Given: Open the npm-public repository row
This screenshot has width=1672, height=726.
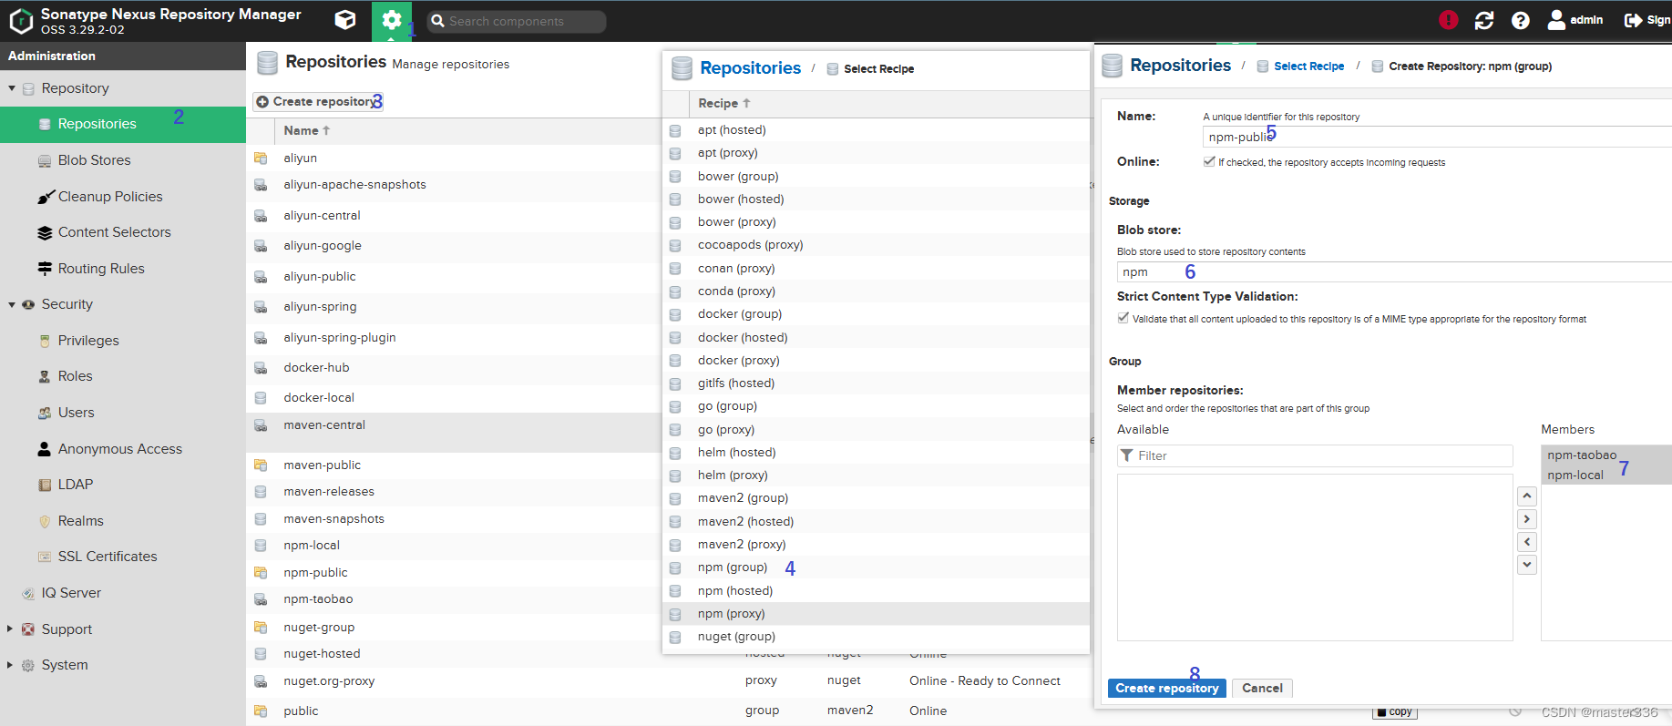Looking at the screenshot, I should [x=315, y=573].
